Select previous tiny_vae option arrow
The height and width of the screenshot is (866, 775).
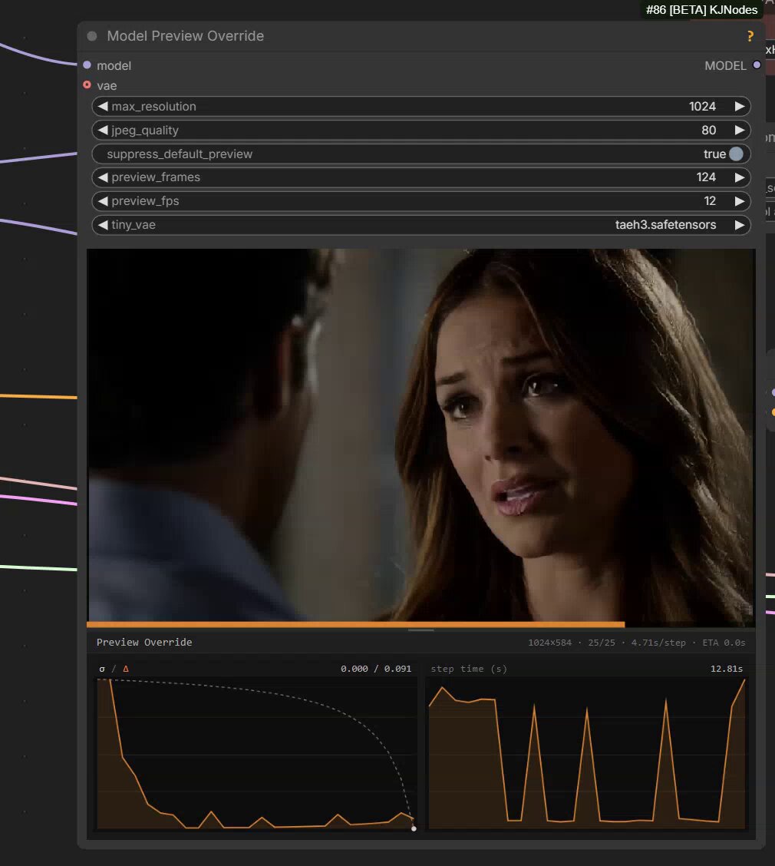[x=103, y=225]
